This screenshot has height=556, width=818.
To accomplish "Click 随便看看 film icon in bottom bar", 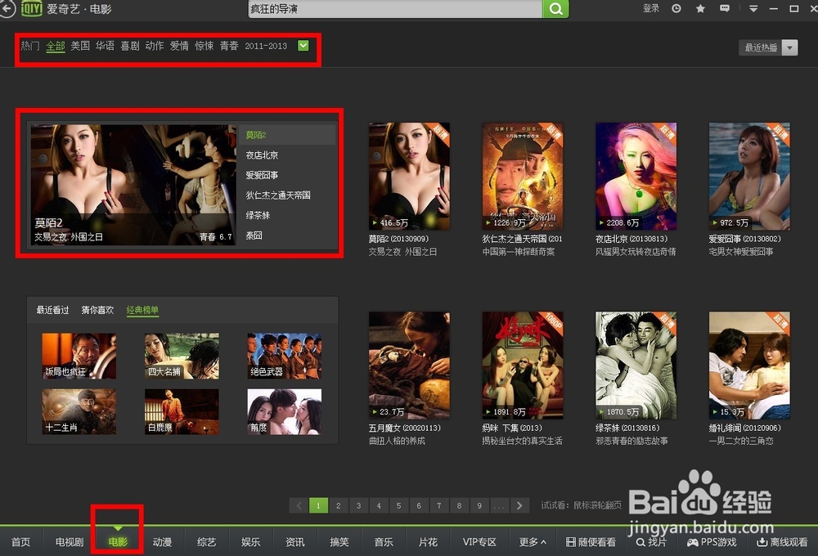I will [x=591, y=541].
